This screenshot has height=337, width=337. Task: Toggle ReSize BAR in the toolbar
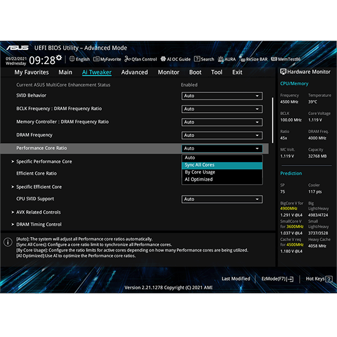coord(253,59)
